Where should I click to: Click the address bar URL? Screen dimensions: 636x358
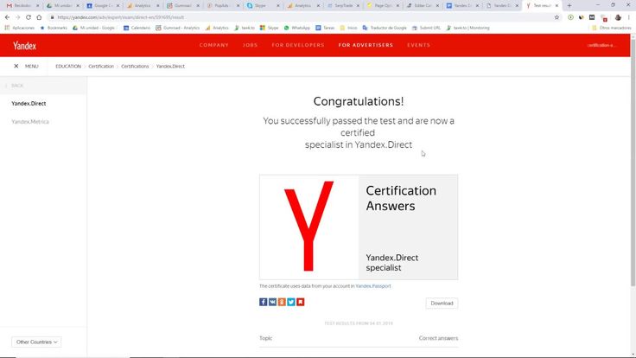(120, 17)
